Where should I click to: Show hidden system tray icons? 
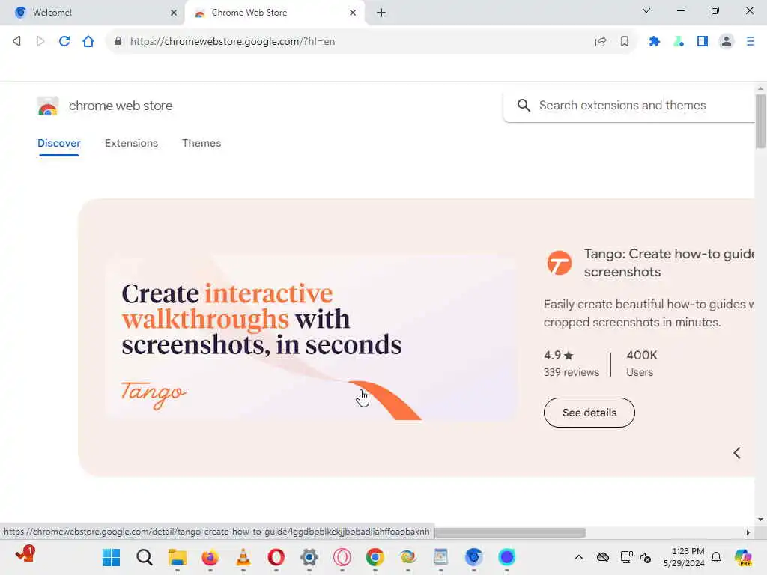point(579,557)
